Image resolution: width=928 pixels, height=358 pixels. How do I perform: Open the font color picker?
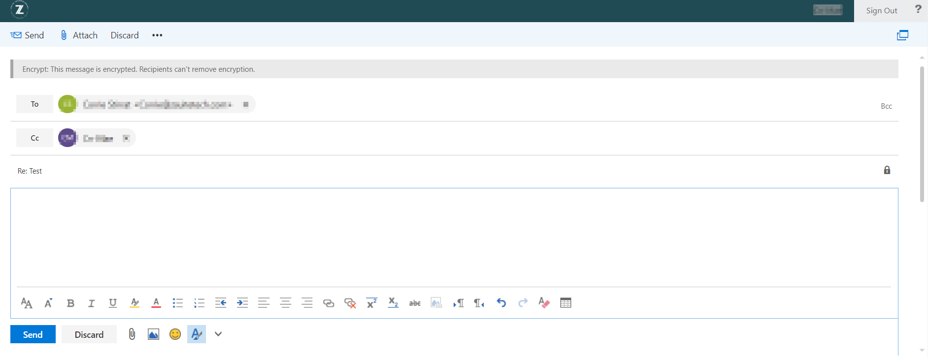click(x=156, y=303)
